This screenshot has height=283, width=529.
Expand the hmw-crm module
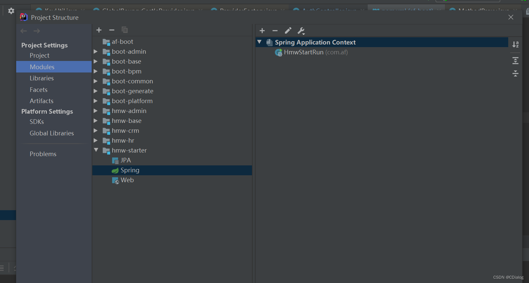(96, 130)
